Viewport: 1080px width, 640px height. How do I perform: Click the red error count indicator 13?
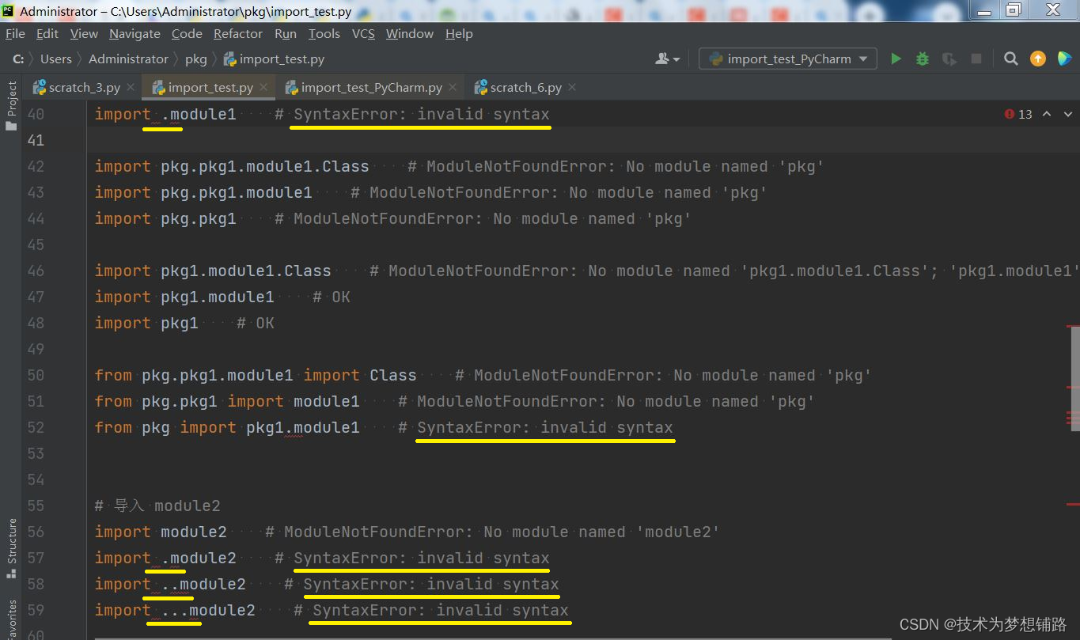tap(1018, 114)
